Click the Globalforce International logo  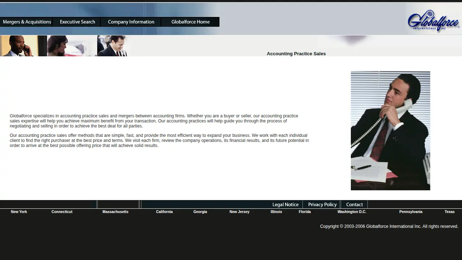click(433, 21)
